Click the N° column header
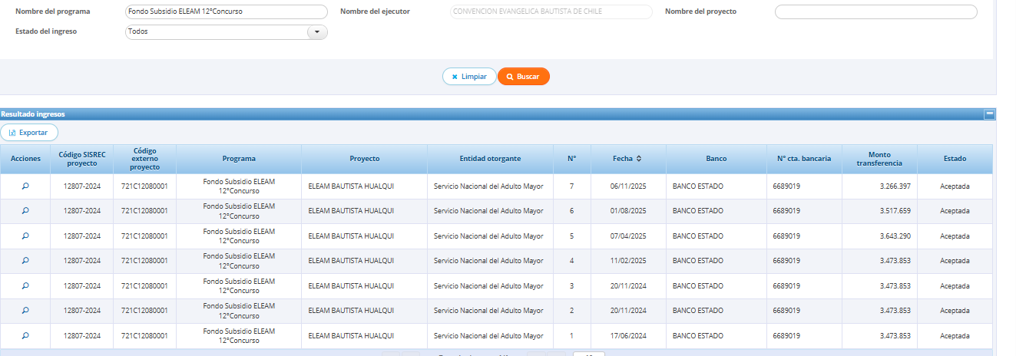This screenshot has width=1016, height=356. [572, 159]
